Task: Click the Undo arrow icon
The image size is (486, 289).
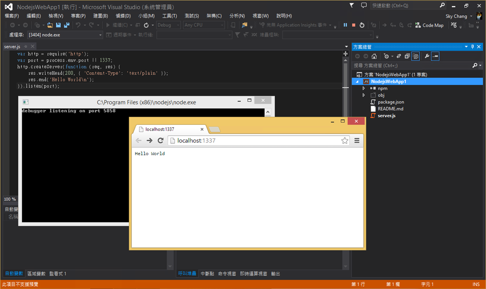Action: click(x=78, y=25)
